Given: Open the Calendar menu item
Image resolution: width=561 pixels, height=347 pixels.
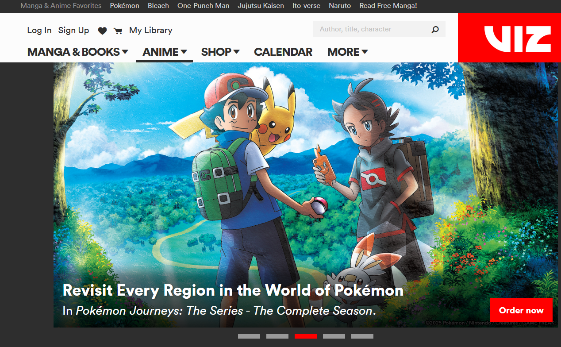Looking at the screenshot, I should tap(283, 52).
